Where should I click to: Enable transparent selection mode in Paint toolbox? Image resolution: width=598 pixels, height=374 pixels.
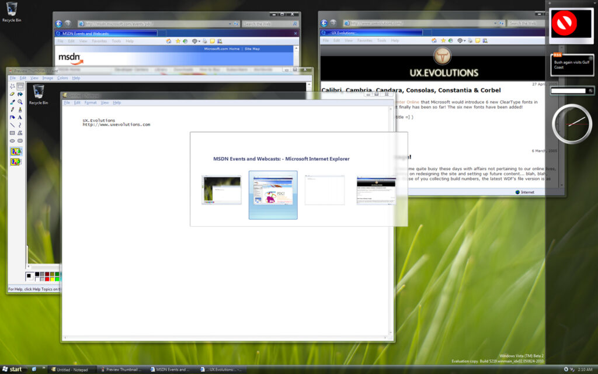(x=16, y=162)
